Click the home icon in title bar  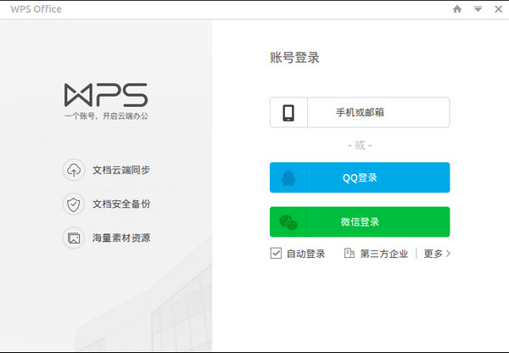tap(457, 9)
